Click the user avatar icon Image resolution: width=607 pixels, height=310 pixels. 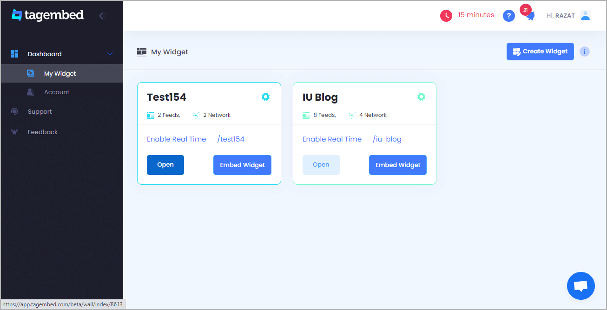pos(585,15)
